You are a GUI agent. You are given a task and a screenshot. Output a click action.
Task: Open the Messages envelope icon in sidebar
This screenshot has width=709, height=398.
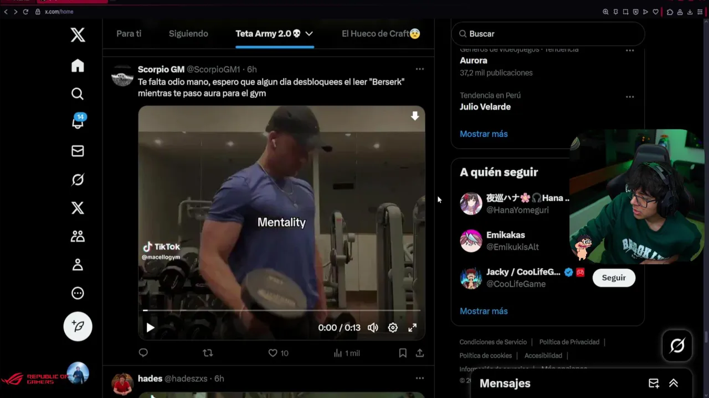coord(78,151)
